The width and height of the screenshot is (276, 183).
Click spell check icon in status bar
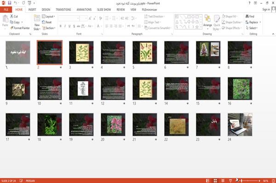tap(21, 181)
